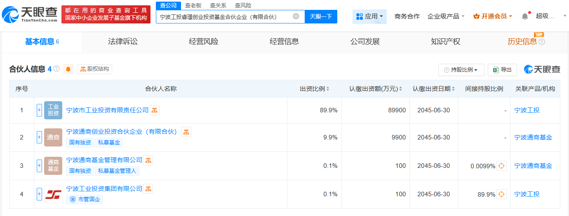This screenshot has width=569, height=216.
Task: Click help icon next to 合伙人信息 count
Action: (56, 69)
